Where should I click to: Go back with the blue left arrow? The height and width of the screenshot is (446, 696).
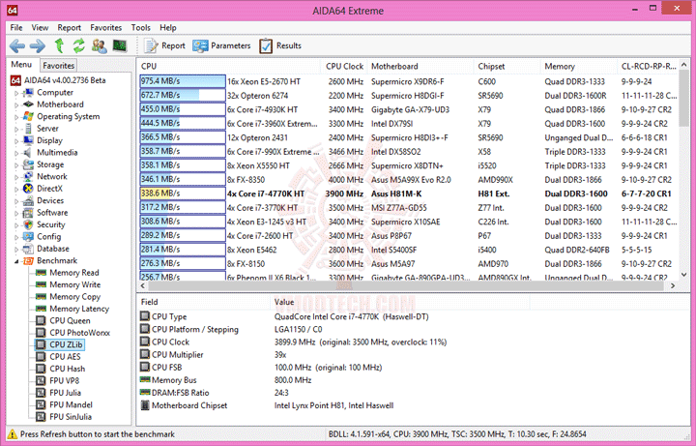[x=17, y=45]
